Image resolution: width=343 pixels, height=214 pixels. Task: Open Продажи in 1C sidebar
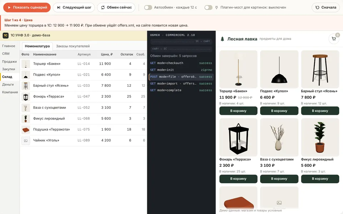pyautogui.click(x=9, y=62)
